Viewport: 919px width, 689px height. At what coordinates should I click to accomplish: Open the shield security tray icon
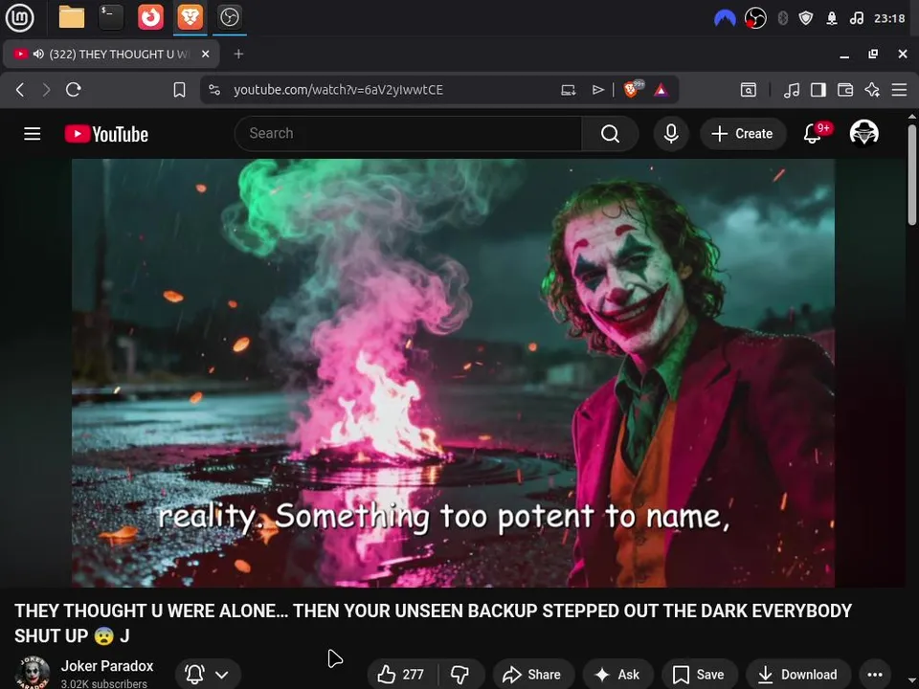806,18
